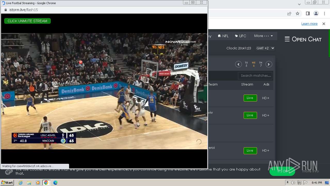Open File Explorer folder icon in taskbar
Image resolution: width=330 pixels, height=186 pixels.
pyautogui.click(x=29, y=183)
